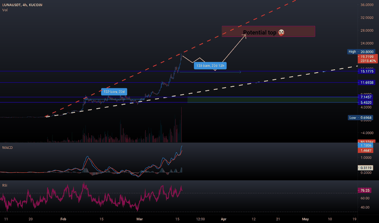Select the LUNAUSDT, 4h, KUCOIN chart title

point(22,5)
